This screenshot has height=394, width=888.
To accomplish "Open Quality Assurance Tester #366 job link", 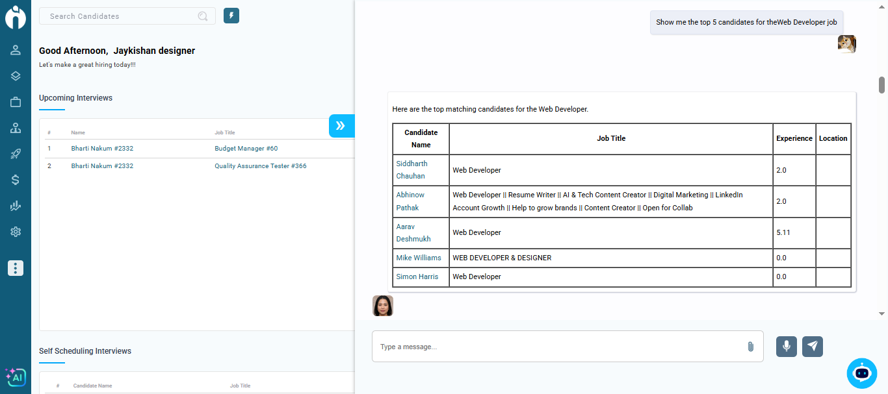I will pyautogui.click(x=260, y=166).
